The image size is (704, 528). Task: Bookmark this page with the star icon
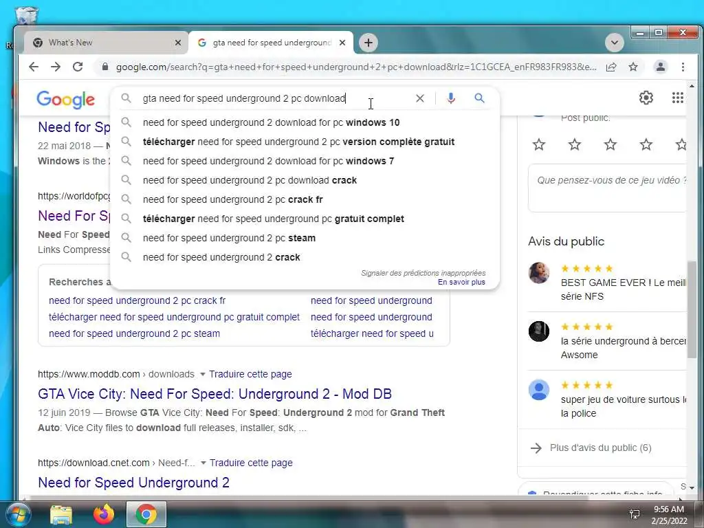tap(633, 67)
